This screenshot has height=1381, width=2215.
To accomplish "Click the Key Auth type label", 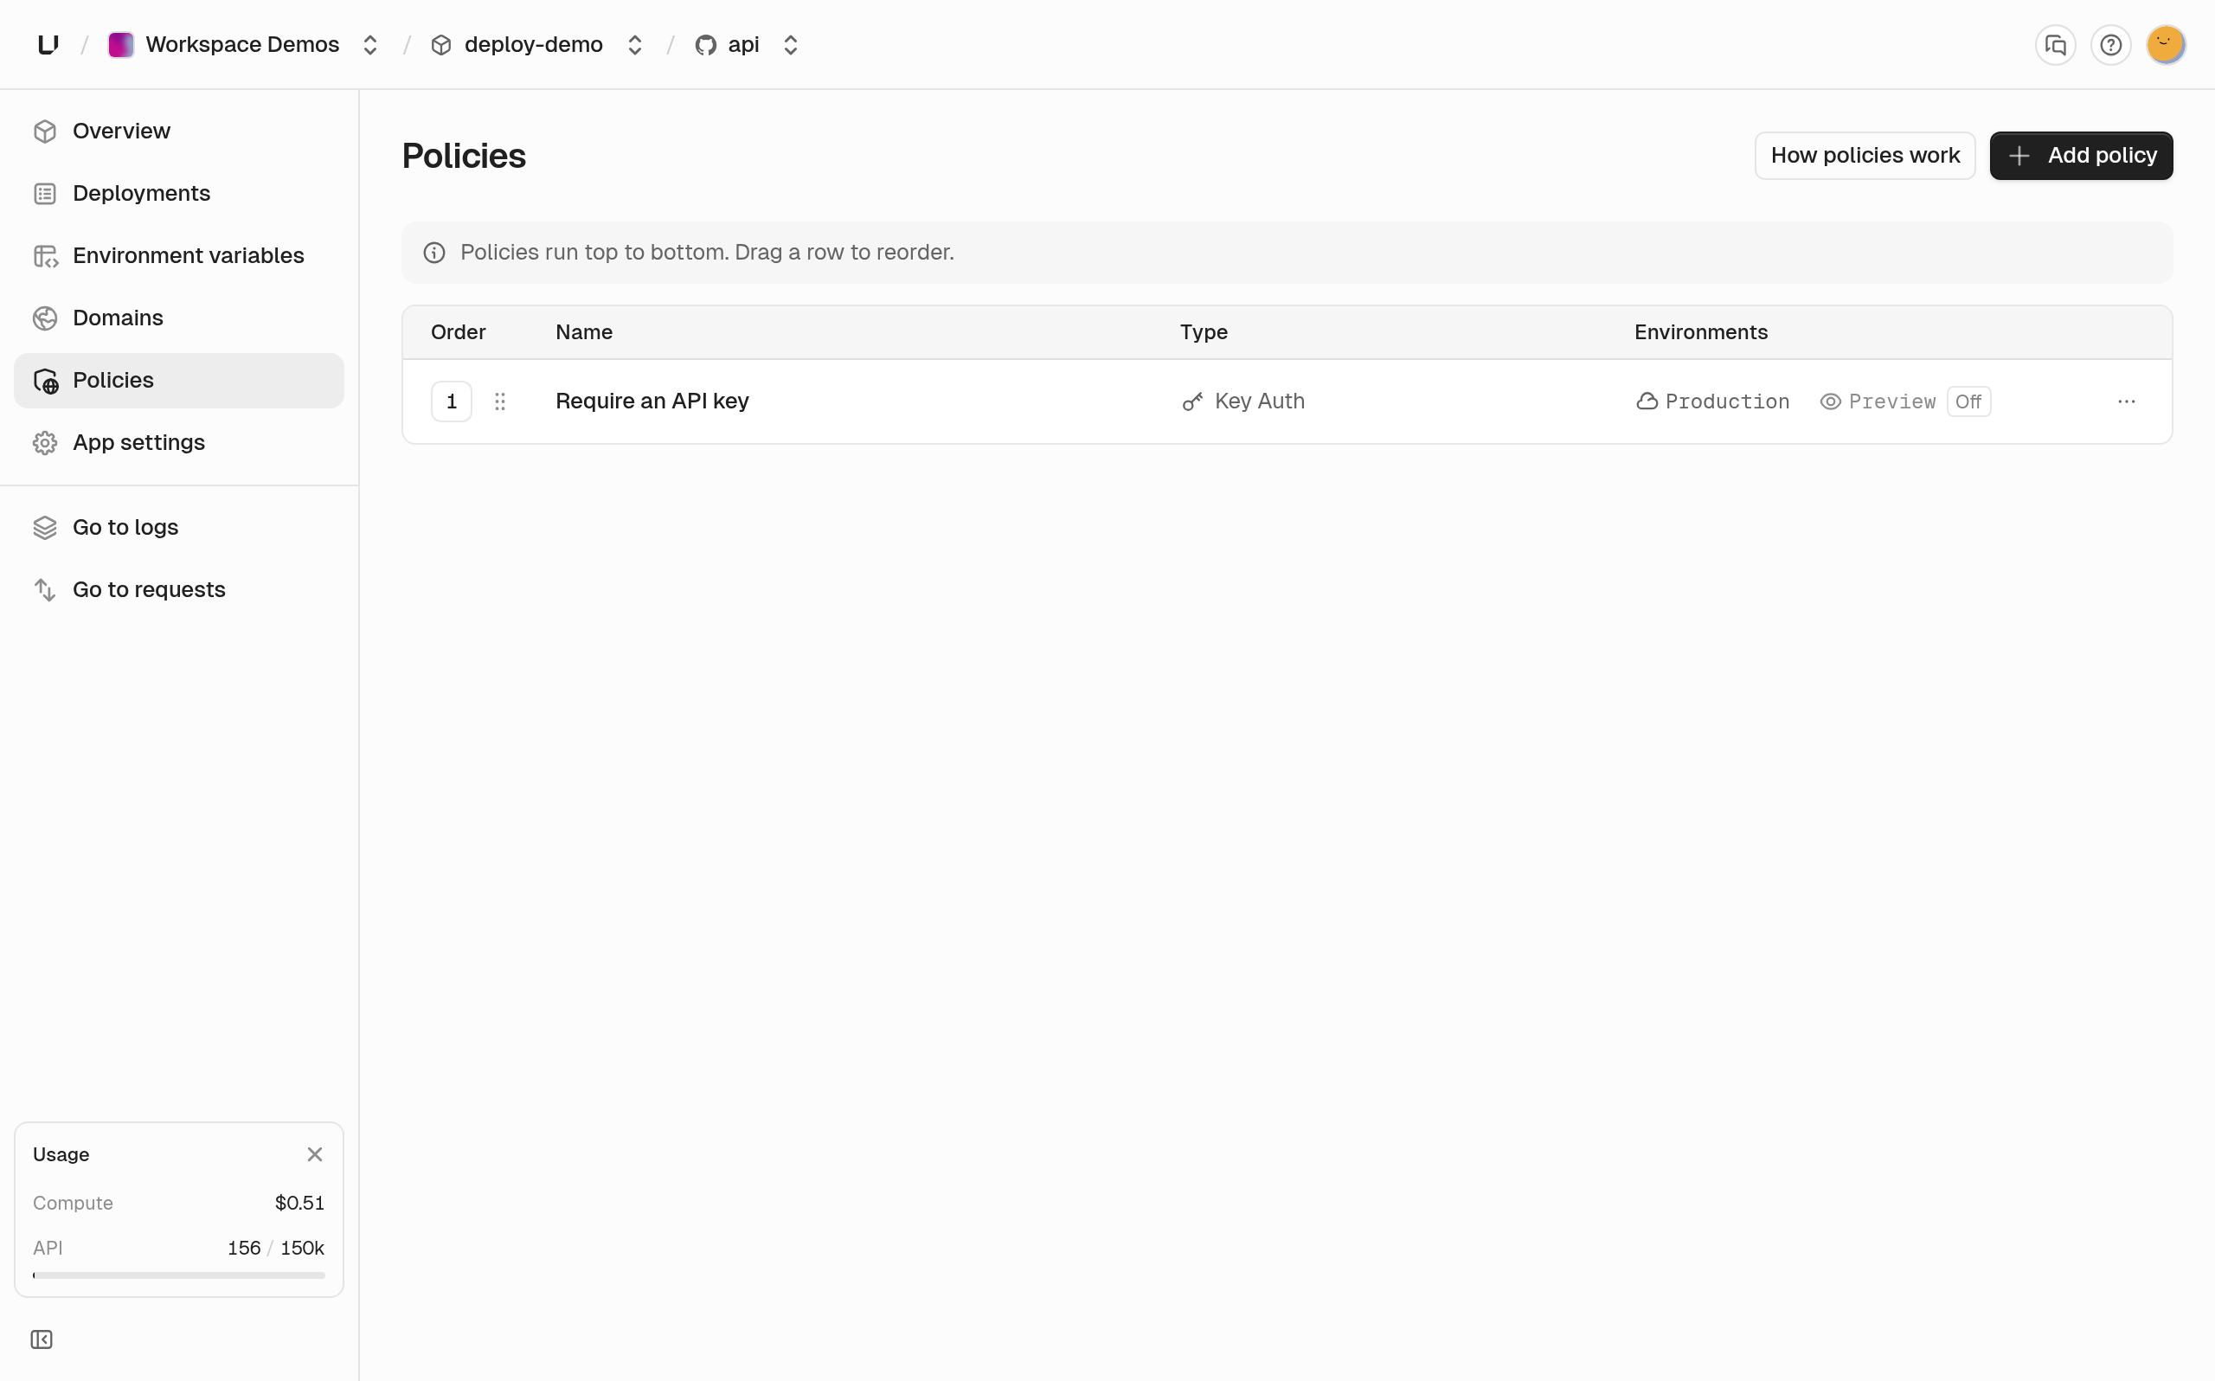I will [x=1259, y=401].
